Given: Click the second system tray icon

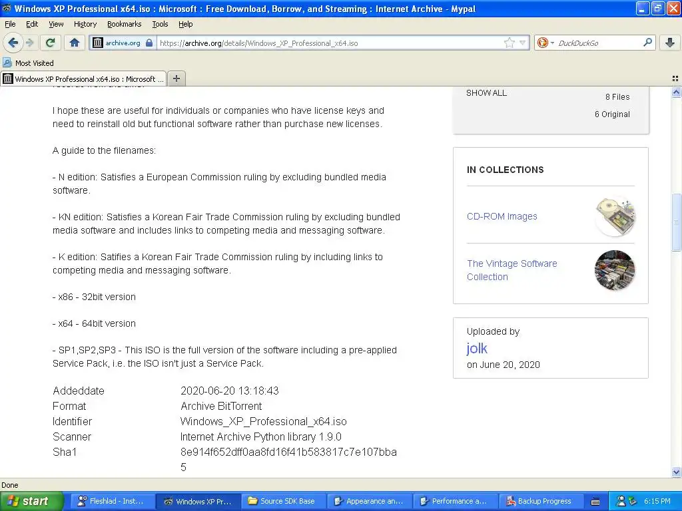Looking at the screenshot, I should (x=633, y=501).
